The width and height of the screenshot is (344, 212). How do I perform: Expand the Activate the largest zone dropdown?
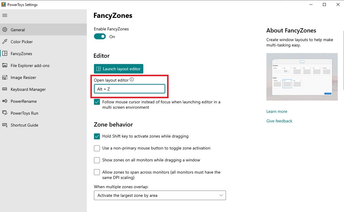[x=160, y=195]
